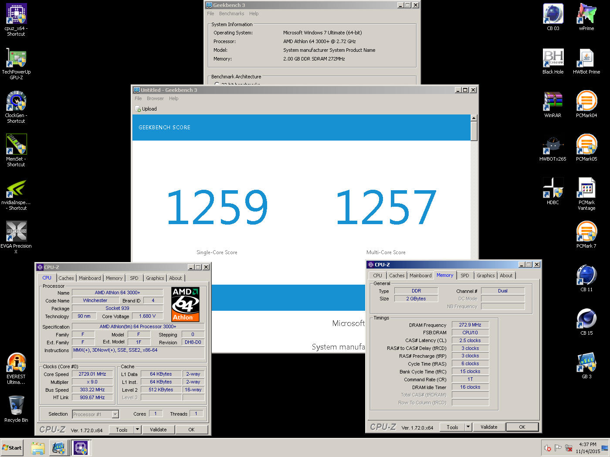Select the SPD tab in right CPU-Z window
This screenshot has width=610, height=457.
coord(465,276)
